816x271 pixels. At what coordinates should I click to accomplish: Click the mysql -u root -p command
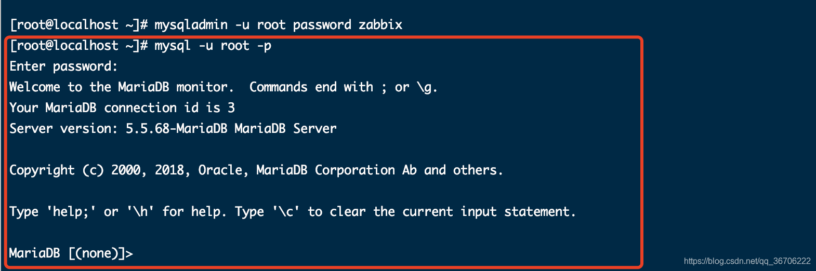(x=213, y=46)
